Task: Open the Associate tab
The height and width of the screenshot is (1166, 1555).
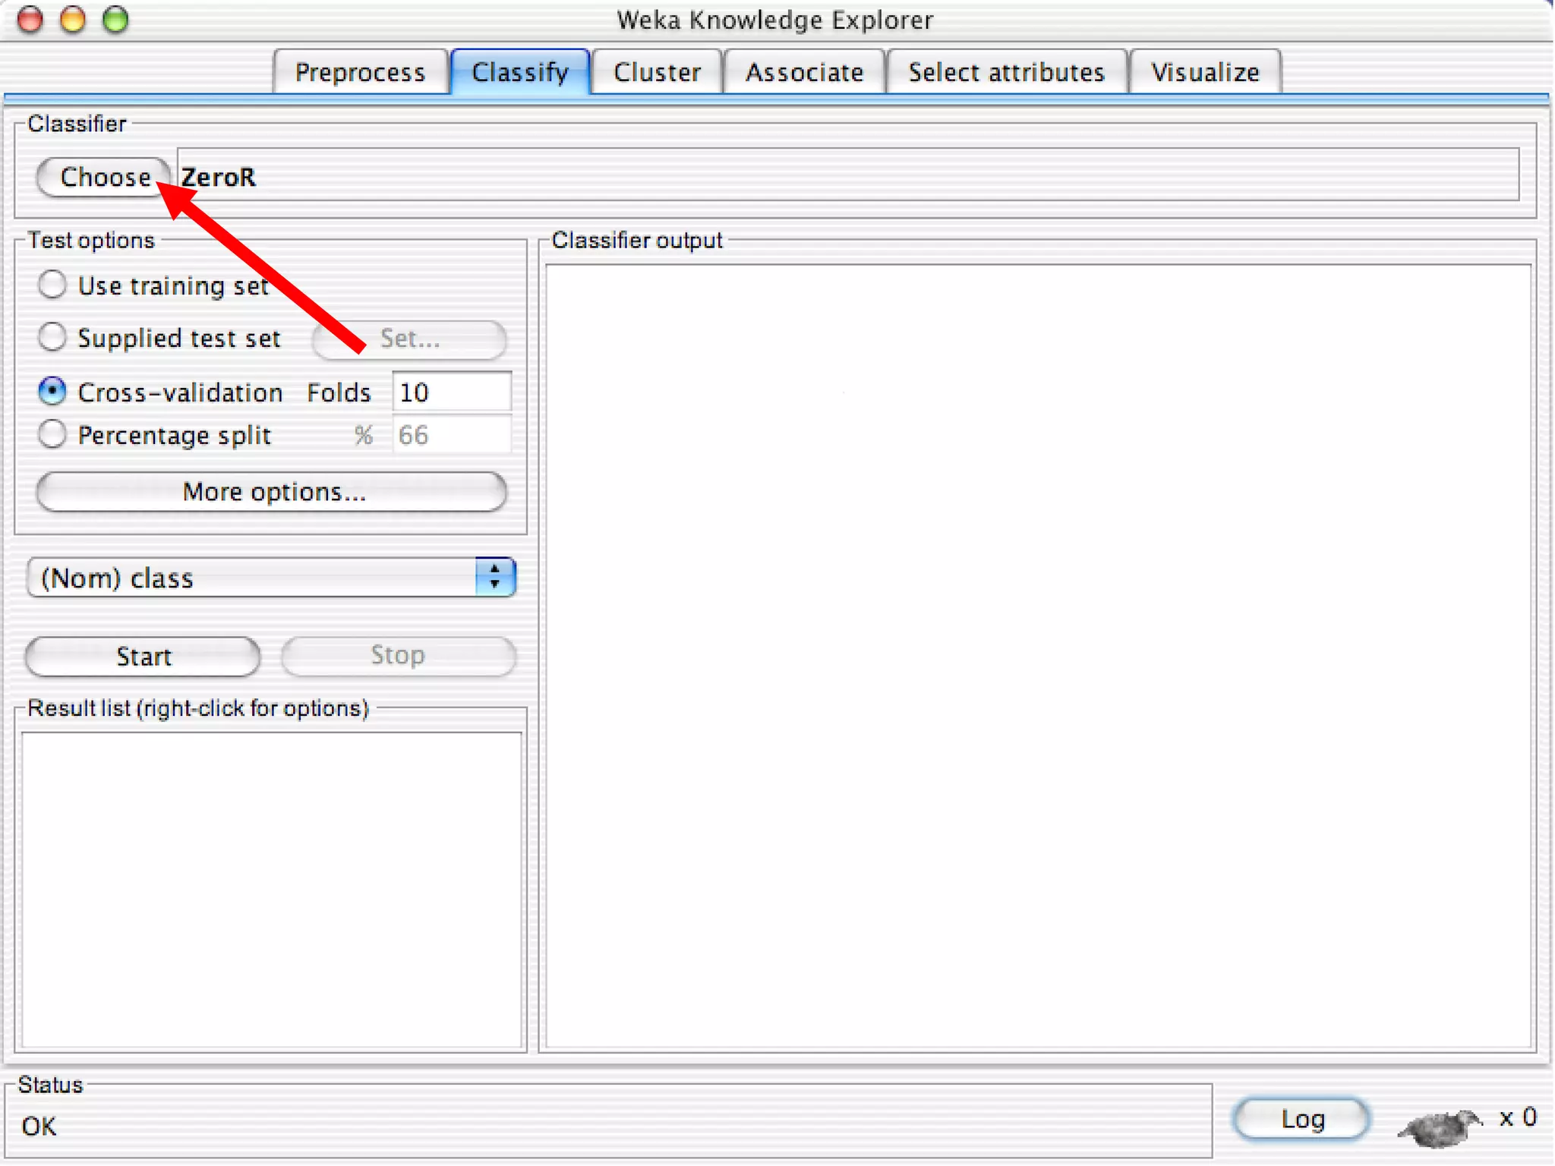Action: tap(804, 72)
